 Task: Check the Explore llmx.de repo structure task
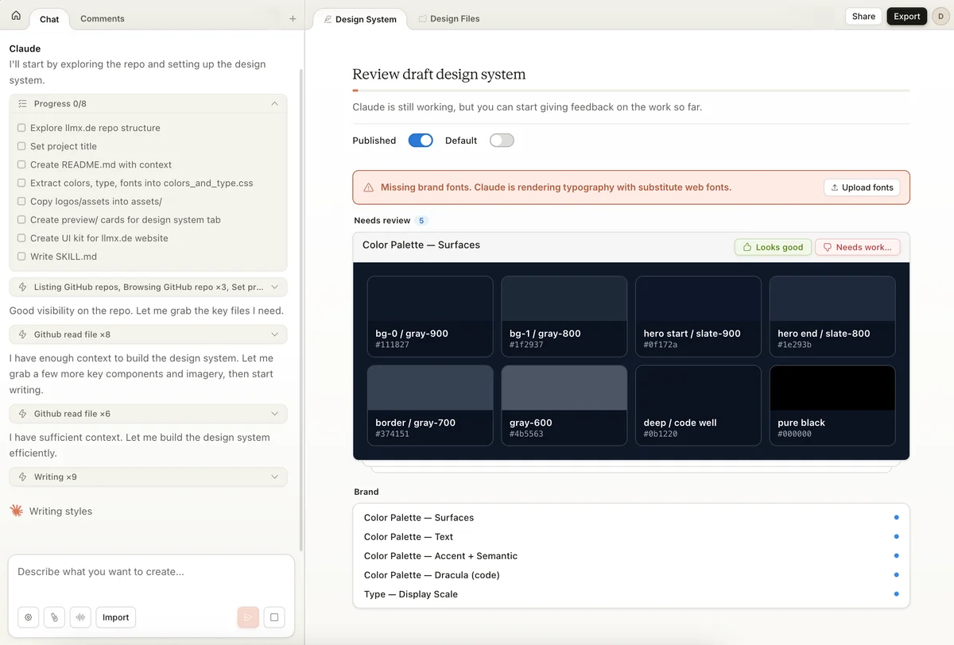tap(22, 127)
